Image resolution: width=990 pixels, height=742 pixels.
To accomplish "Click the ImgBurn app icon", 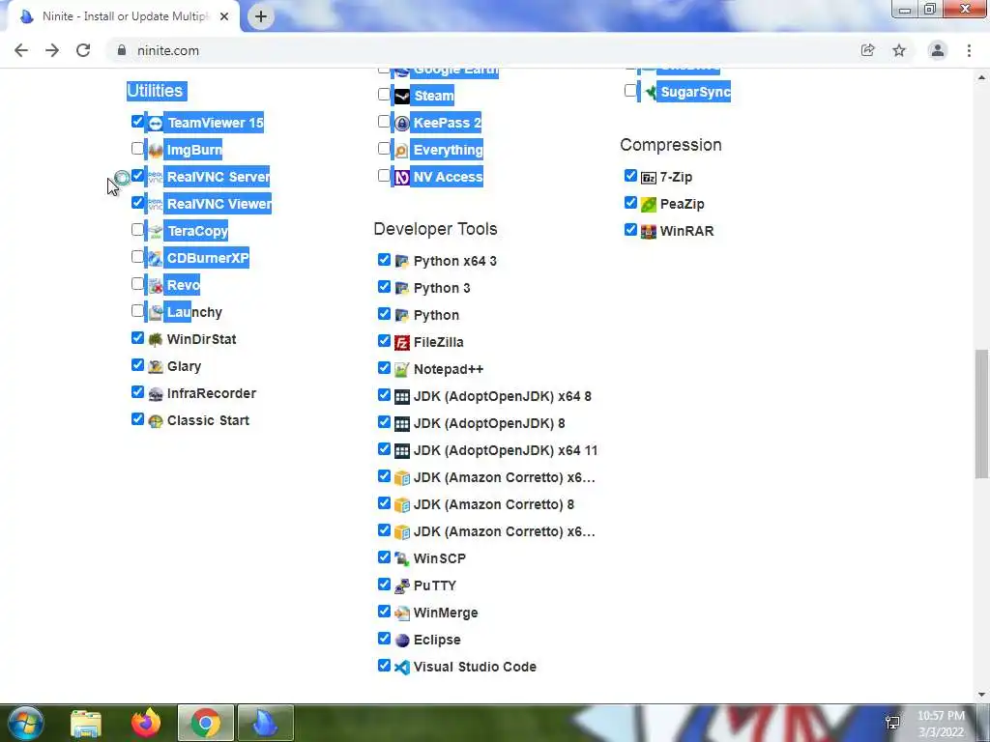I will (156, 150).
